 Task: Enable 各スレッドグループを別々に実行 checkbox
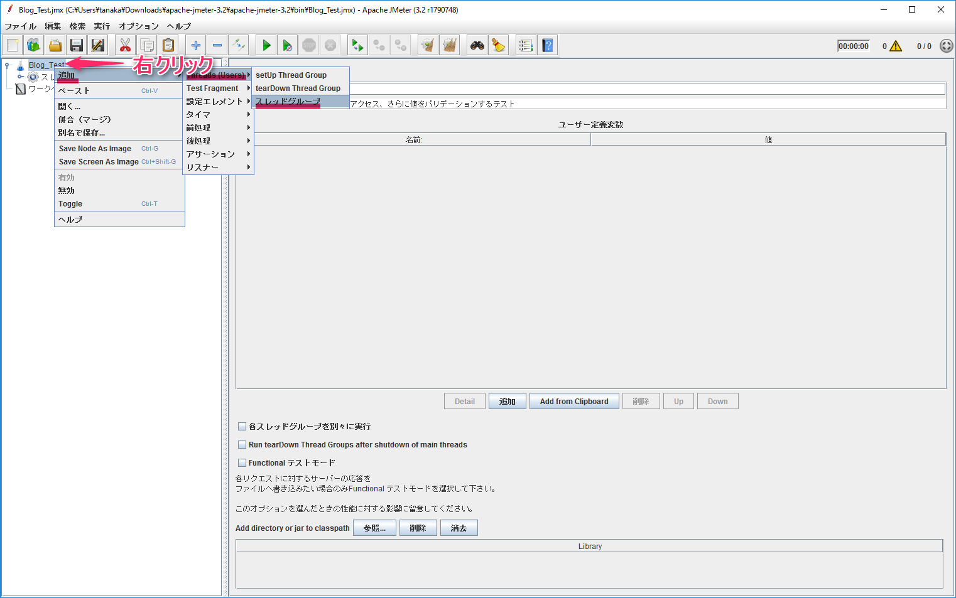(242, 427)
